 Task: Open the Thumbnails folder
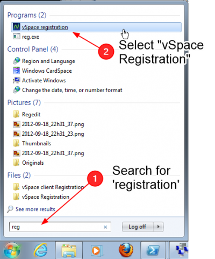coord(37,144)
